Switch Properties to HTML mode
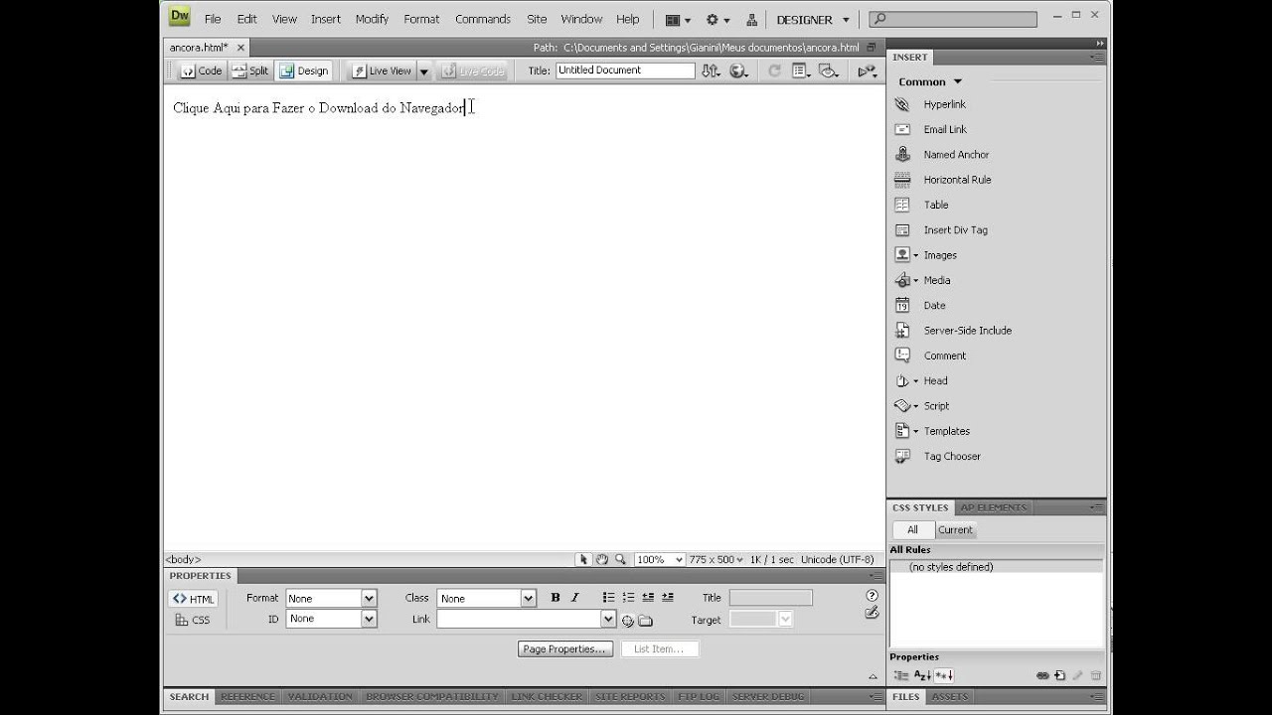1272x715 pixels. pyautogui.click(x=193, y=599)
